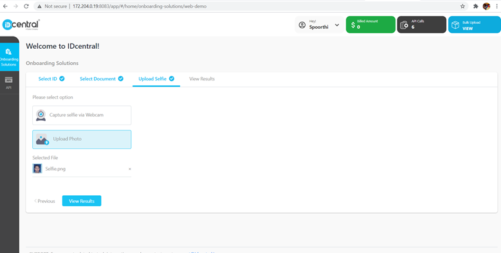The image size is (501, 253).
Task: Click the View Results button
Action: click(82, 201)
